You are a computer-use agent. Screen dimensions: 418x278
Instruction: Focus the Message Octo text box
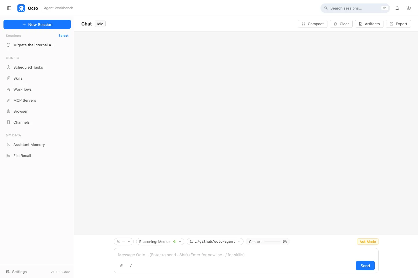tap(246, 255)
